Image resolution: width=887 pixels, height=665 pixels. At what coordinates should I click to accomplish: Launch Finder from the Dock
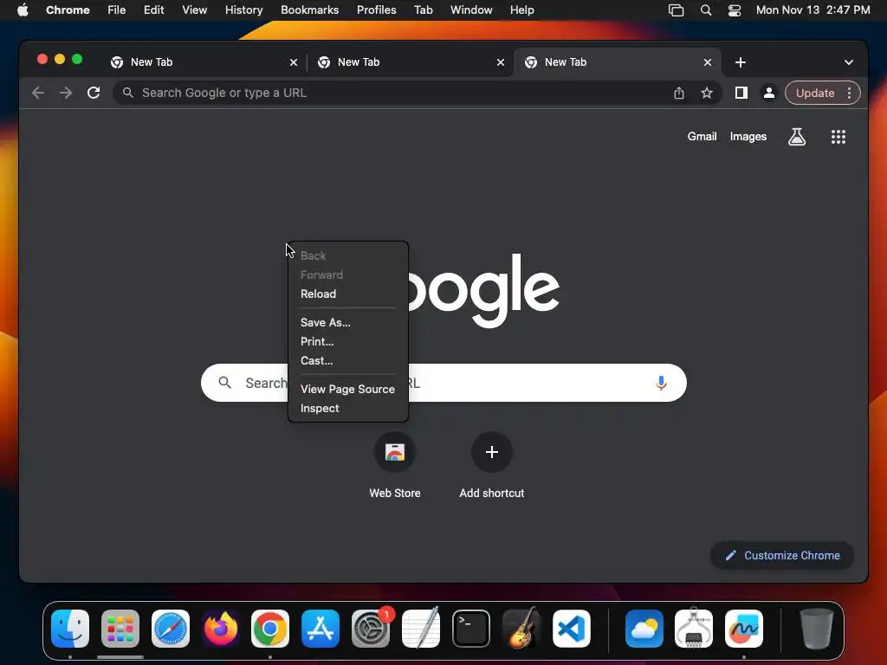(70, 629)
